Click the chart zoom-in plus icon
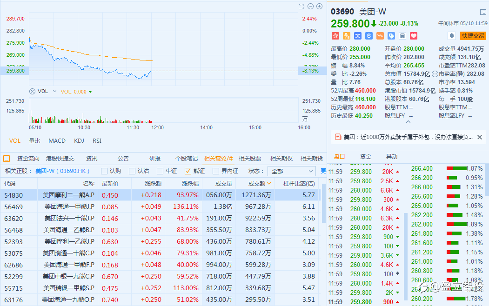 click(319, 7)
